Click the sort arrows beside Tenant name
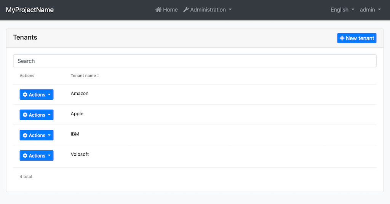 tap(98, 76)
